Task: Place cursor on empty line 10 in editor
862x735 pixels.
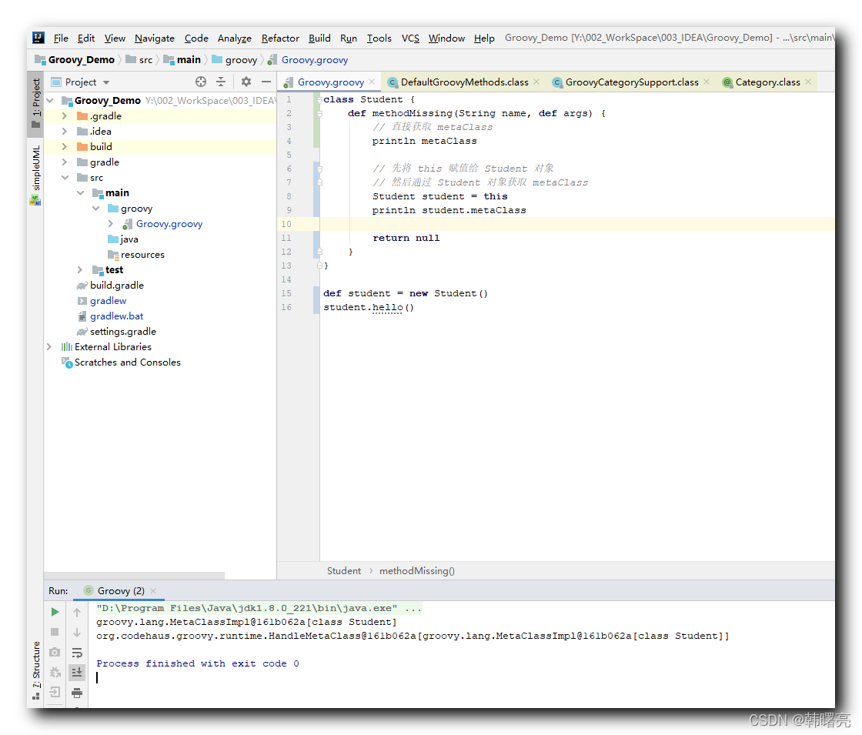Action: pyautogui.click(x=577, y=224)
